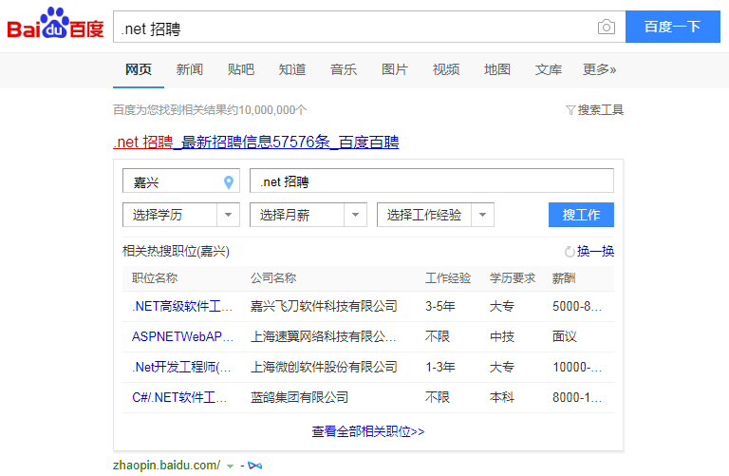Open the 搜索工具 link
Screen dimensions: 729x476
pyautogui.click(x=600, y=110)
